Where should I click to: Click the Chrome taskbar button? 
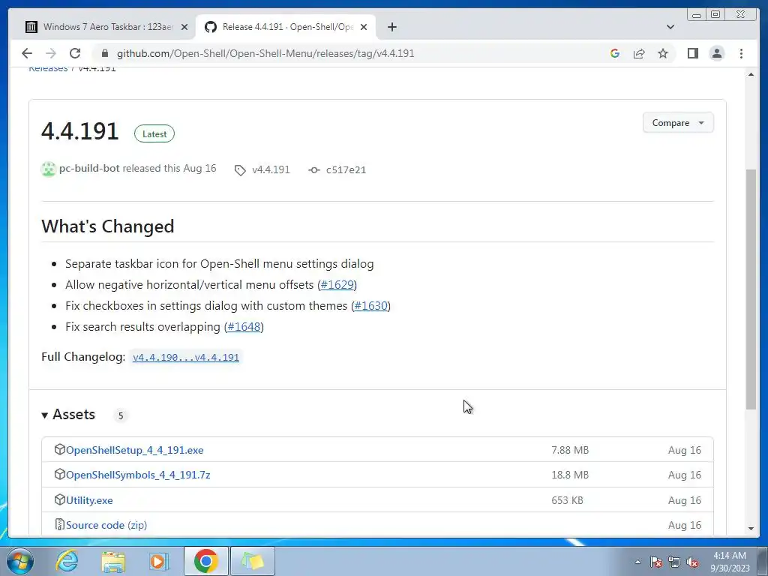pyautogui.click(x=205, y=561)
